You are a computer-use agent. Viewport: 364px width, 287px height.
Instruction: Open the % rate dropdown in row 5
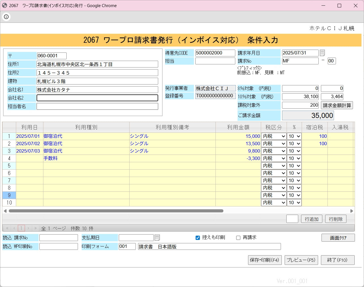(x=294, y=166)
